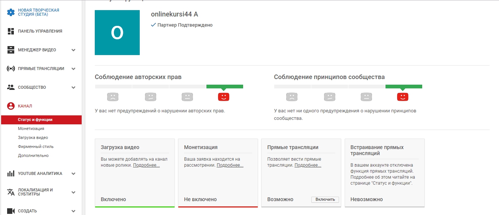Click the red happy face under copyright status

tap(224, 97)
